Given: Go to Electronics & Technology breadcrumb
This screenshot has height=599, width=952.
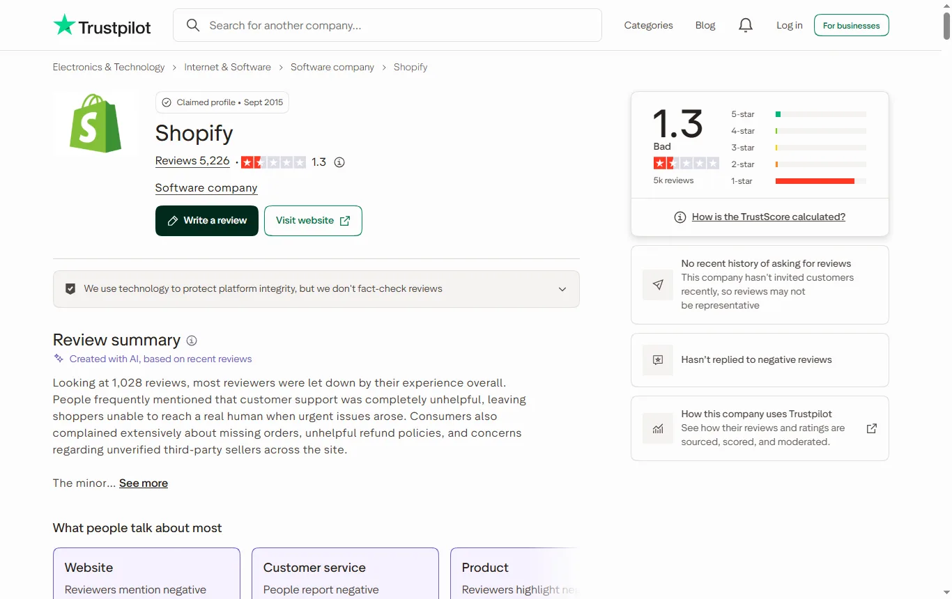Looking at the screenshot, I should 109,68.
